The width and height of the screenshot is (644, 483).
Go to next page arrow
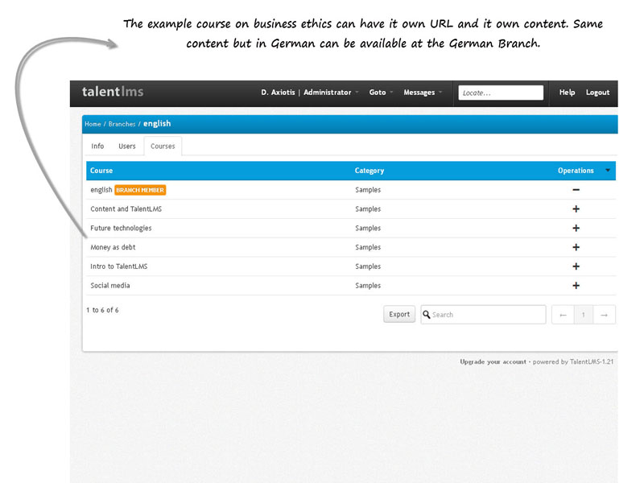click(605, 315)
